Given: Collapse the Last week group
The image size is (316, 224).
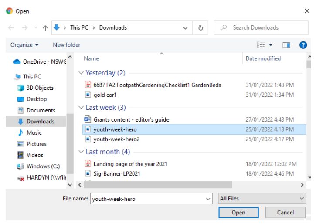Looking at the screenshot, I should tap(81, 107).
